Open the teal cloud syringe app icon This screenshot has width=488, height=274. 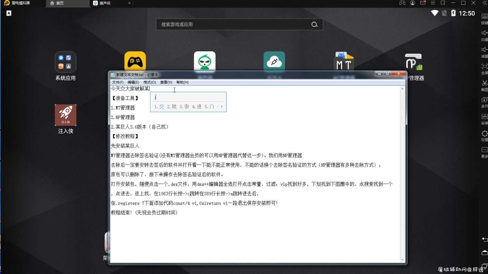pyautogui.click(x=274, y=61)
